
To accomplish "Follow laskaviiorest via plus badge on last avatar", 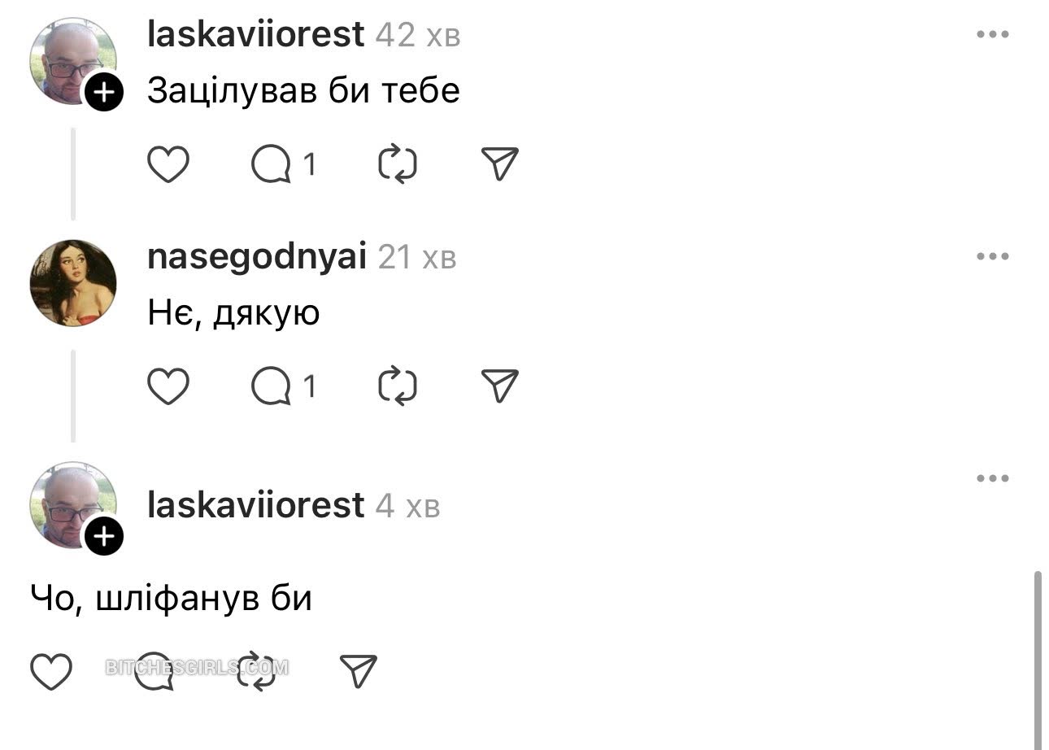I will click(x=103, y=537).
